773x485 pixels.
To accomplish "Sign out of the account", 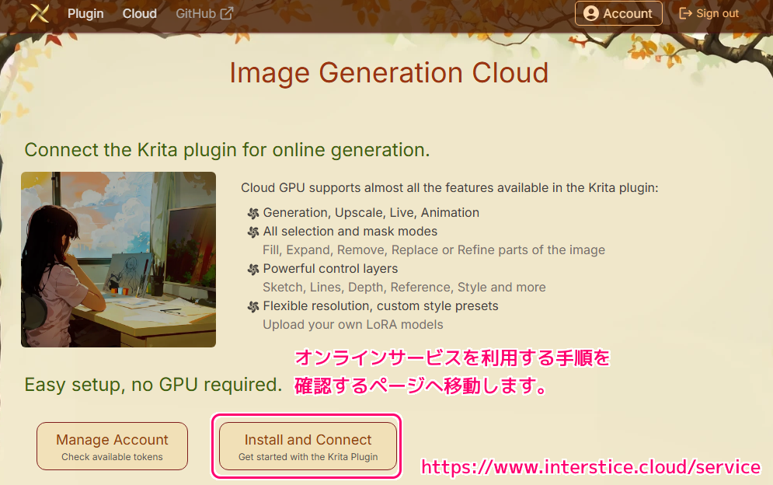I will [709, 13].
